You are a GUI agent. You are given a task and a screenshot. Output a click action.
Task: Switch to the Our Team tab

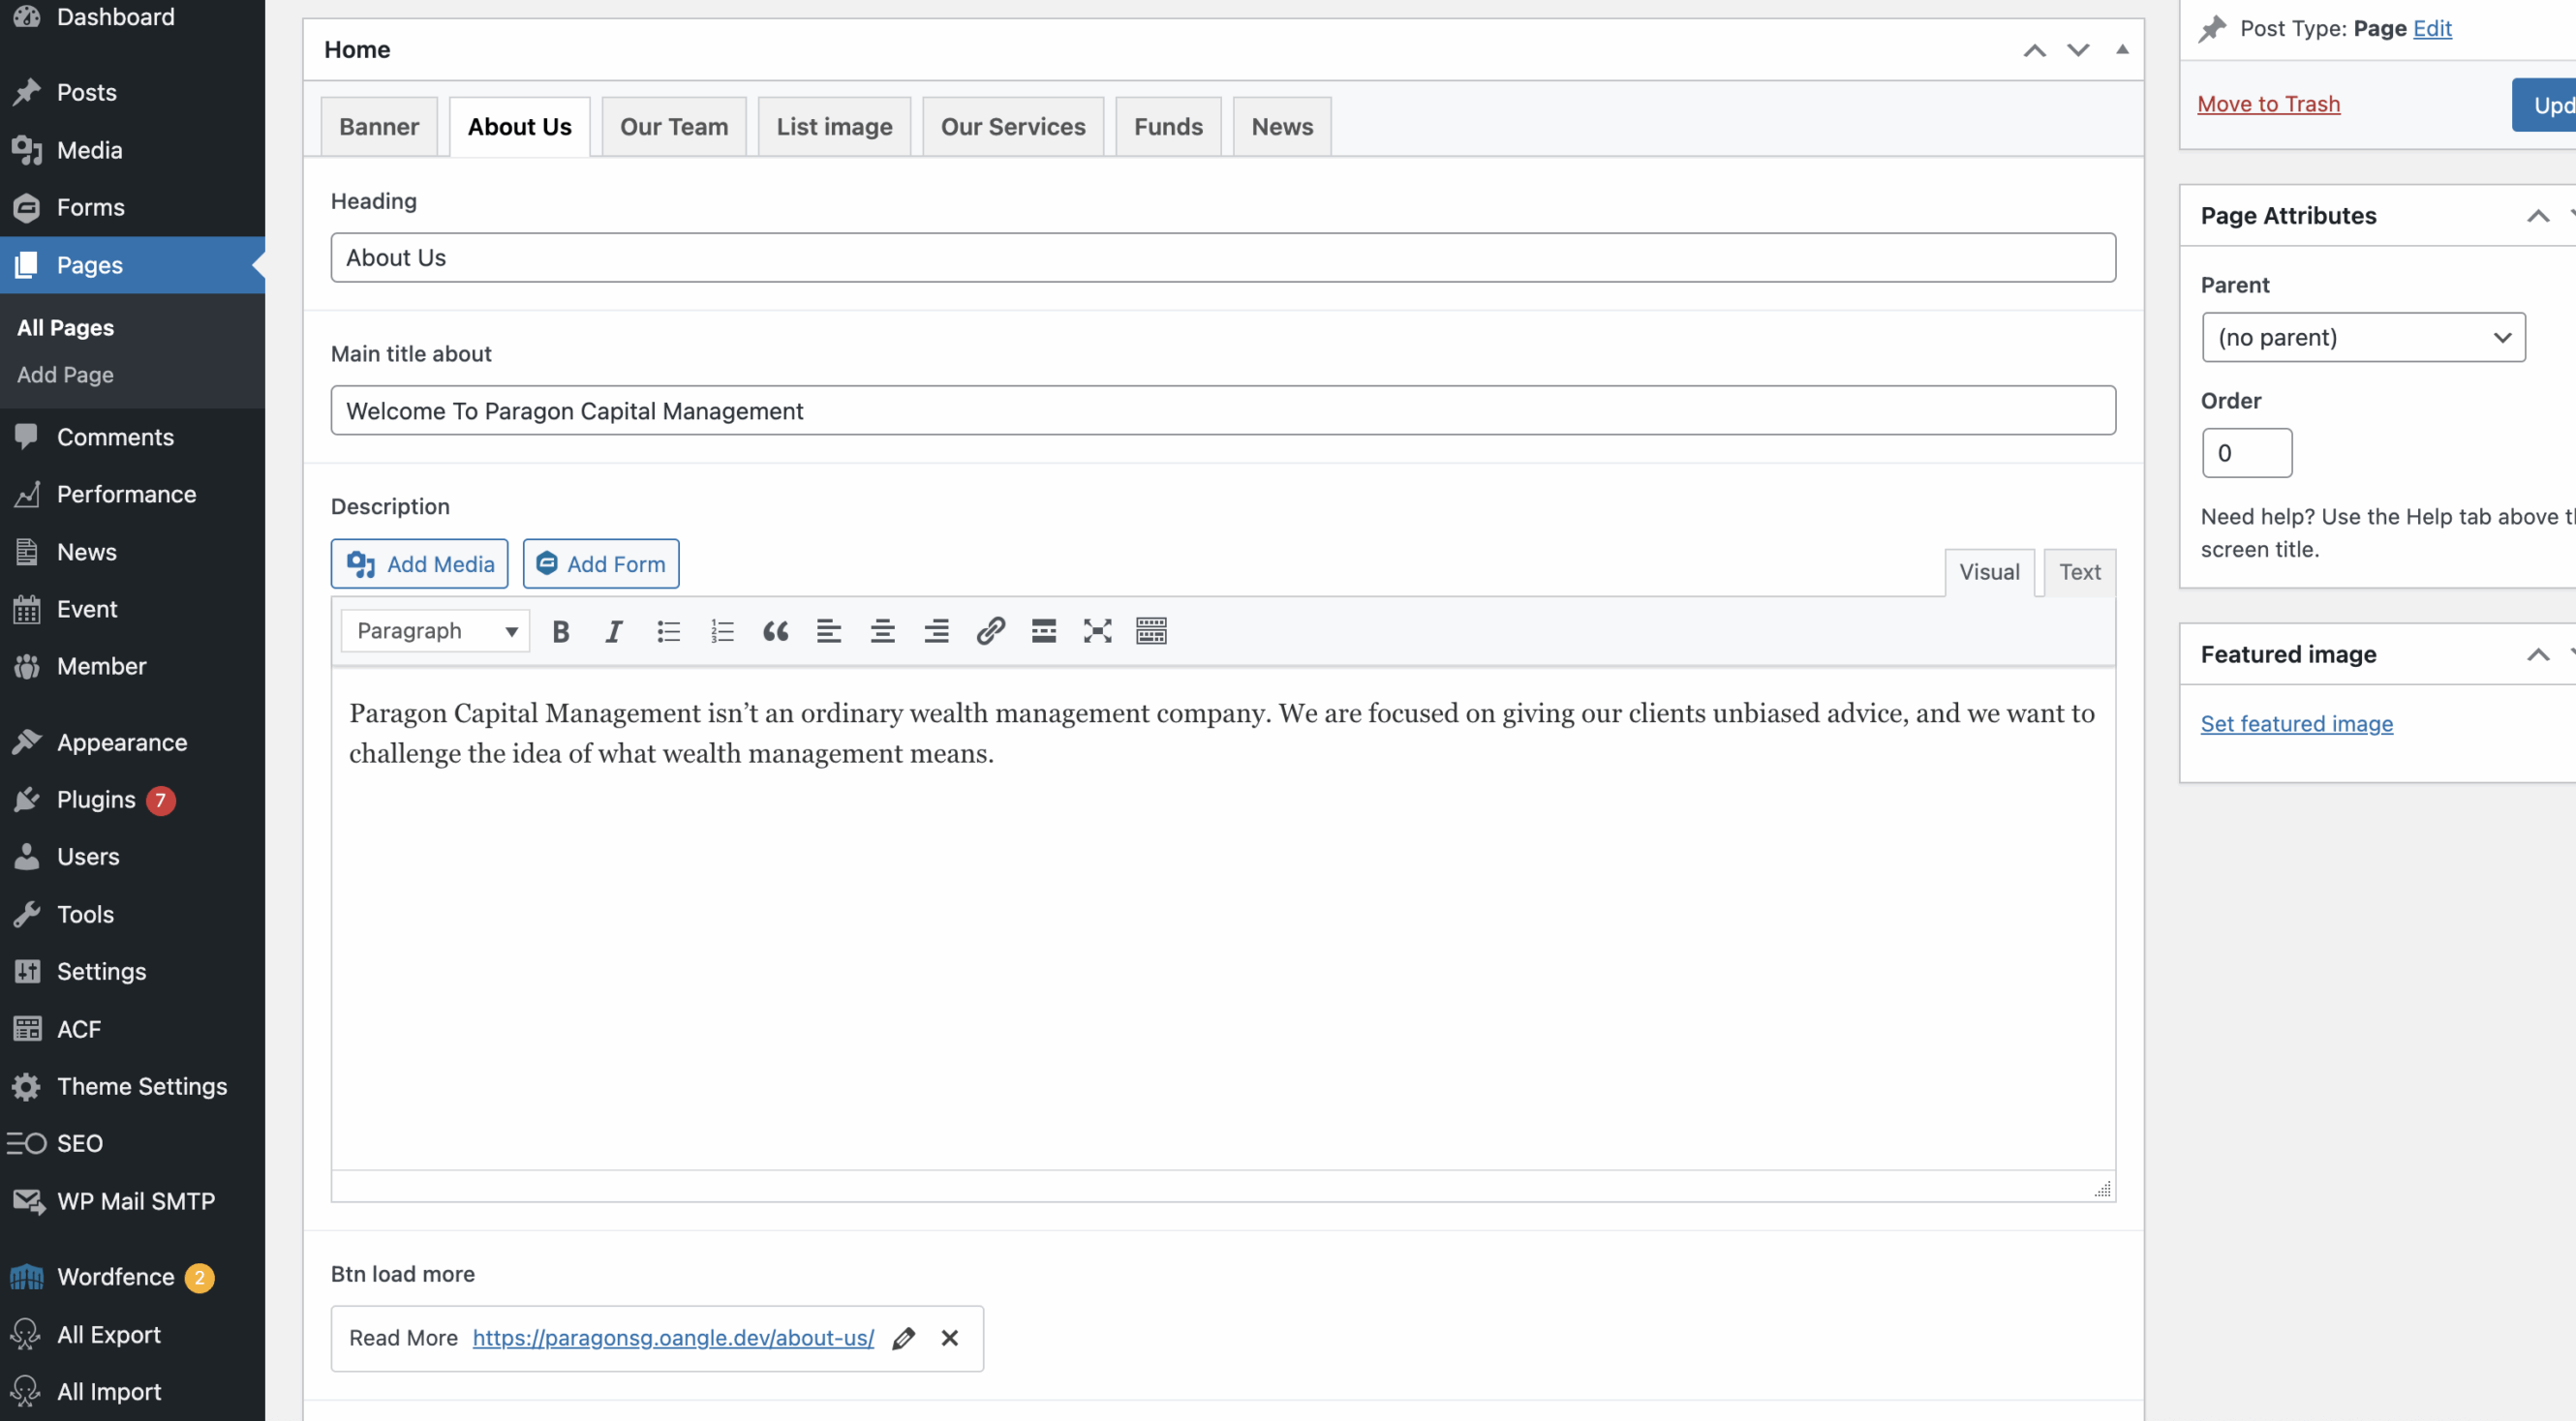[673, 127]
